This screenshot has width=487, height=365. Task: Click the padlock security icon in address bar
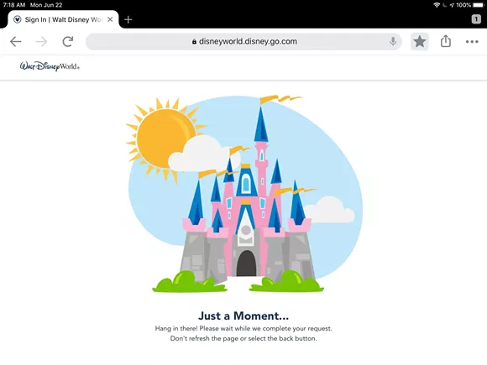coord(194,42)
